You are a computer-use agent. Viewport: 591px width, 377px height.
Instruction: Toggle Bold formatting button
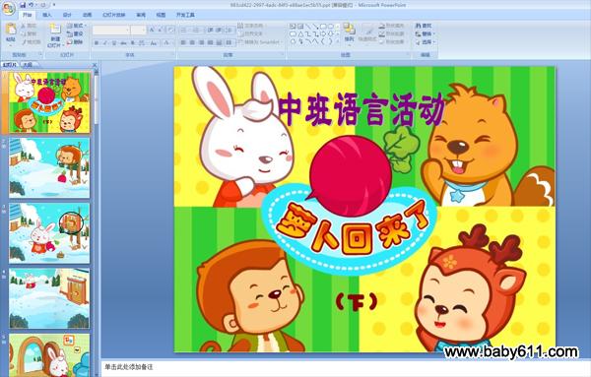tap(97, 43)
